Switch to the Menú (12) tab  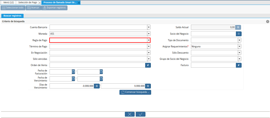(x=8, y=3)
